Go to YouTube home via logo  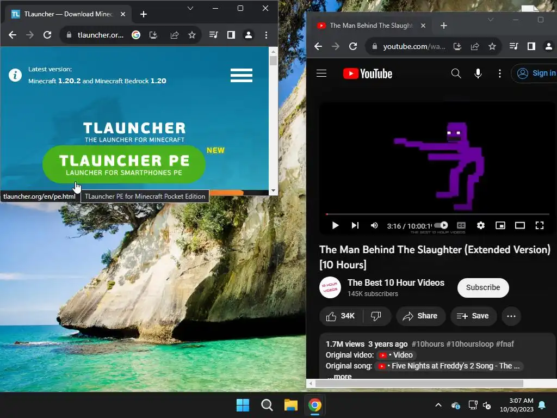368,73
